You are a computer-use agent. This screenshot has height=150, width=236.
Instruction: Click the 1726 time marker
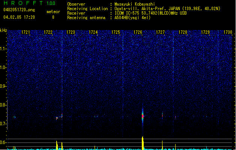point(138,32)
